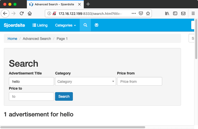198x129 pixels.
Task: Open the envelope contact icon in navbar
Action: [x=96, y=25]
